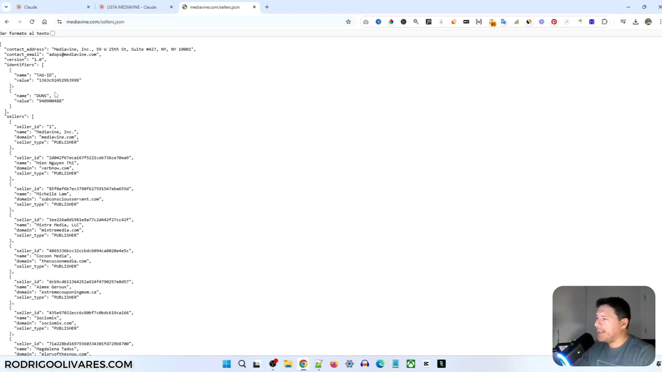
Task: Click the seller name Hien Nguyen Thi
Action: click(x=56, y=163)
